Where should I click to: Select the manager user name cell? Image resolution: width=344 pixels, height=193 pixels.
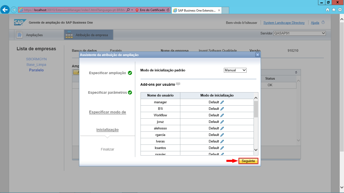160,102
